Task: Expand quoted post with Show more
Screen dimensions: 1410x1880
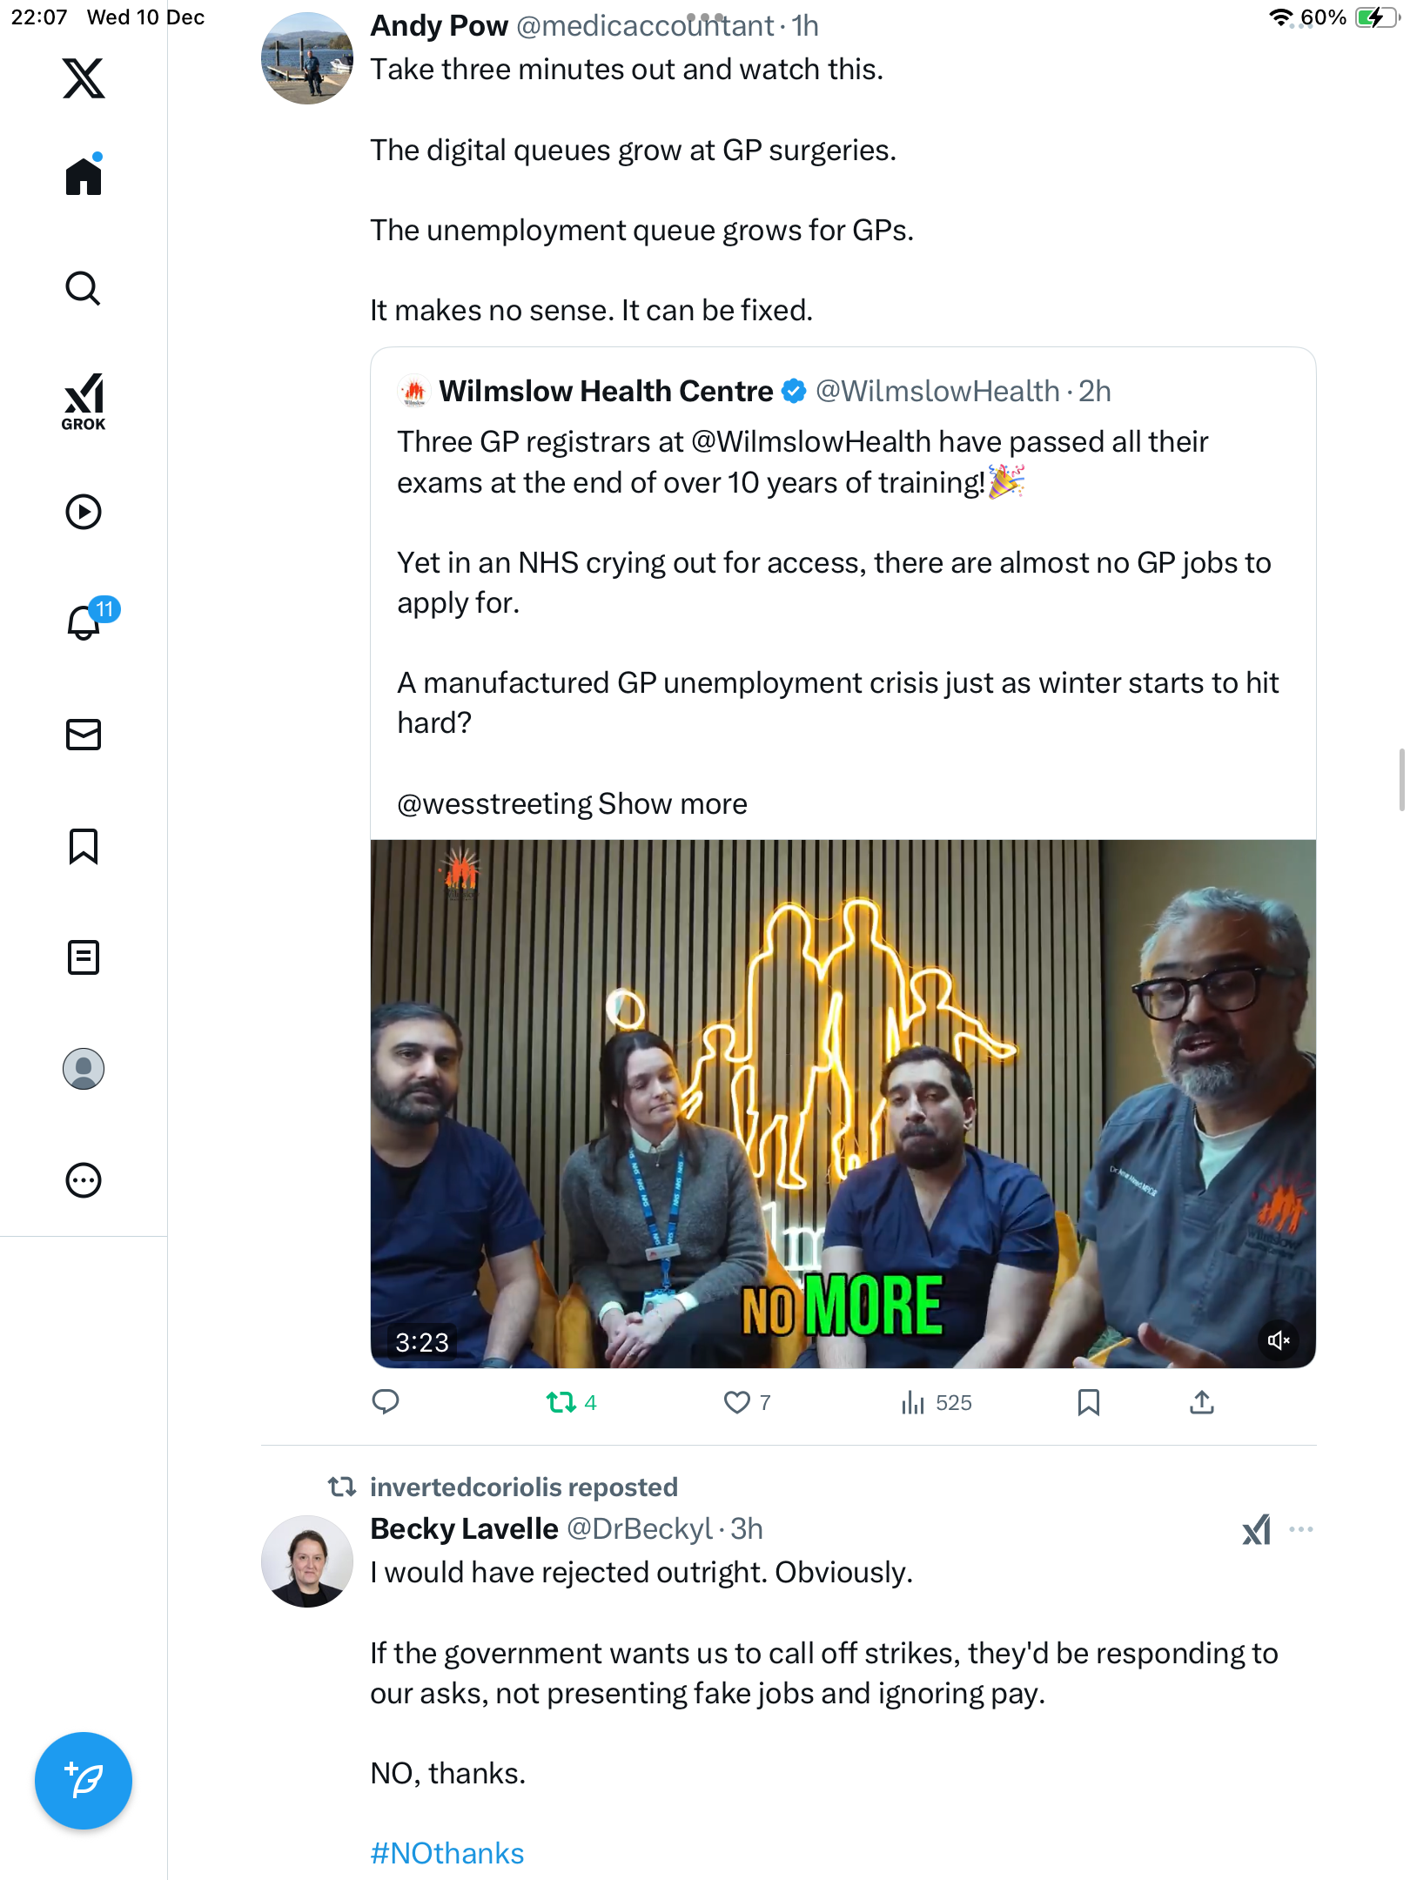Action: pyautogui.click(x=672, y=804)
